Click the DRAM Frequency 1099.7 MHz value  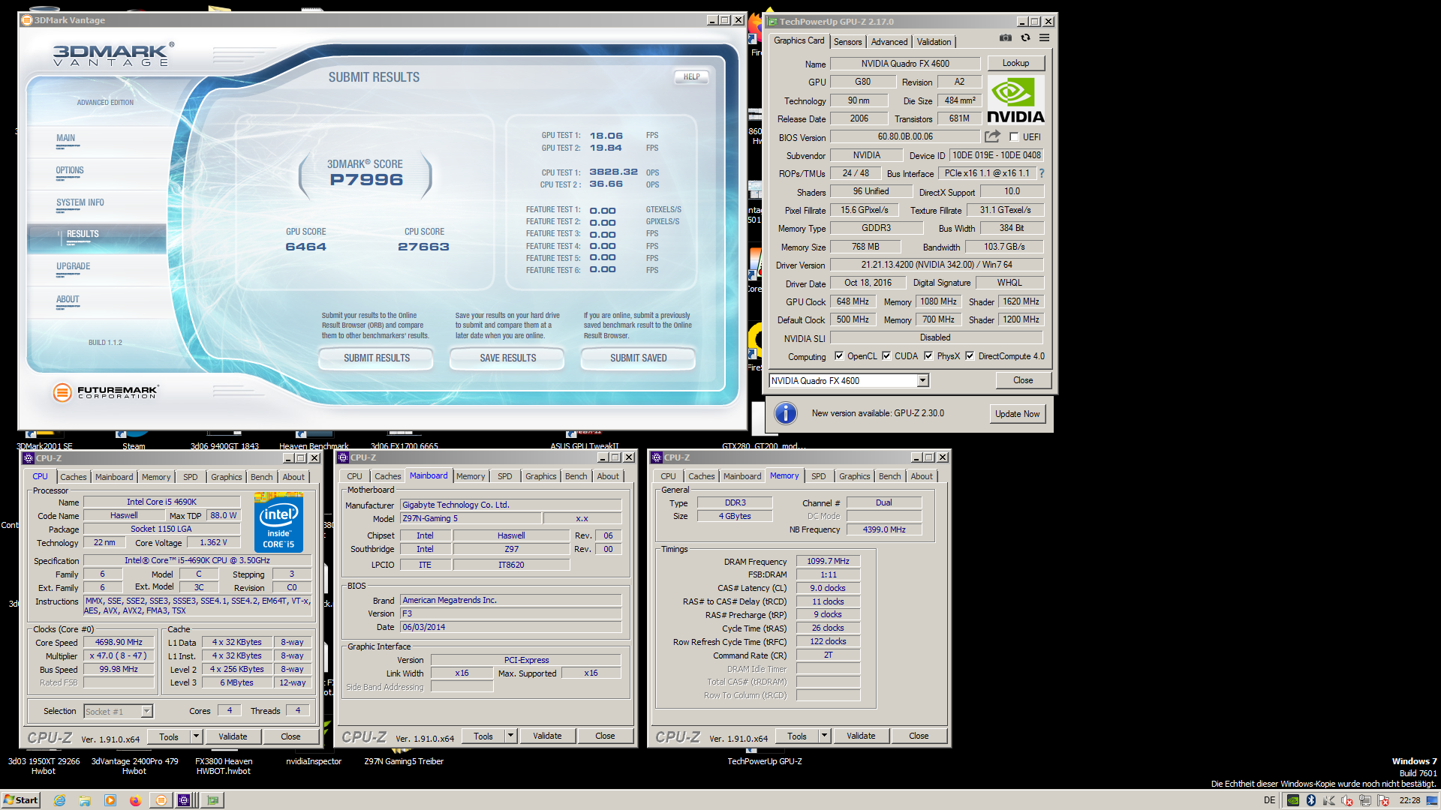828,561
